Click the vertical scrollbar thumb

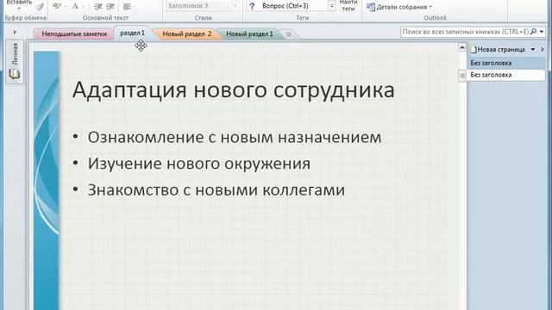click(462, 76)
